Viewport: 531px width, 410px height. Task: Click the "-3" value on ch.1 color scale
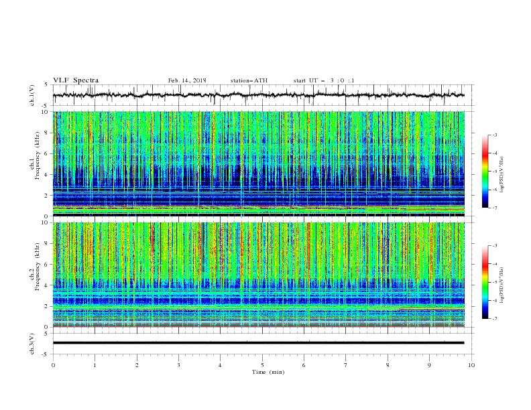494,135
